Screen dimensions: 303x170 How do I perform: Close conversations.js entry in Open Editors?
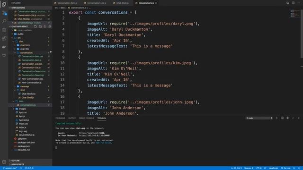pos(13,23)
